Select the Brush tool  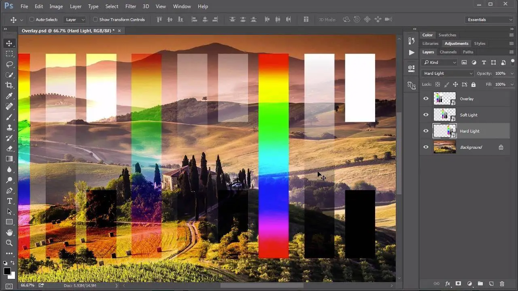point(9,117)
